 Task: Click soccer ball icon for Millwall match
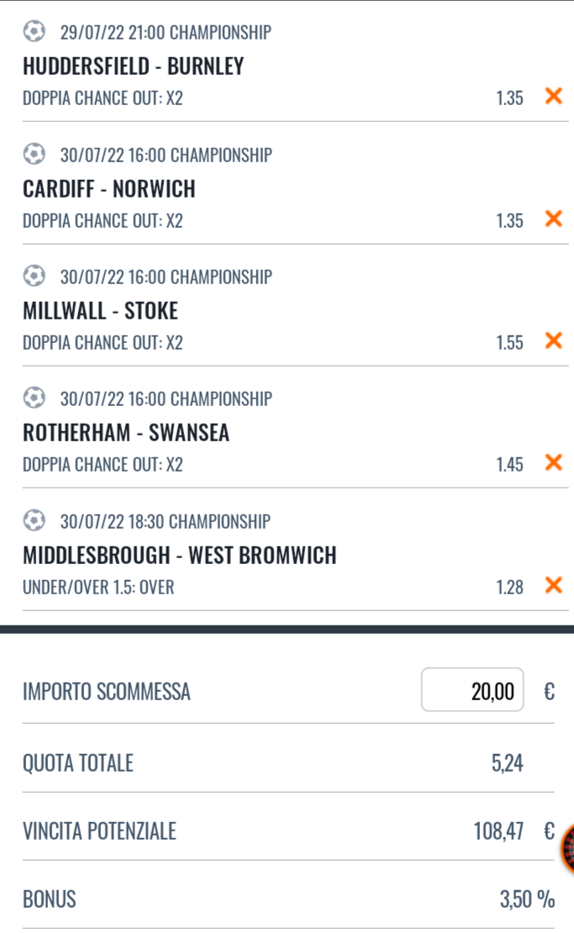pyautogui.click(x=34, y=276)
